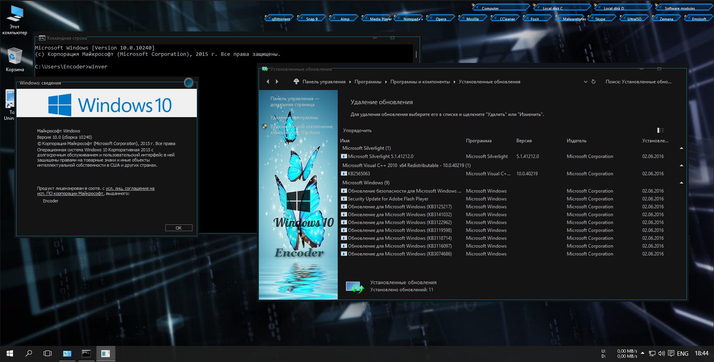Open the Aimp shortcut button
This screenshot has height=362, width=714.
344,18
